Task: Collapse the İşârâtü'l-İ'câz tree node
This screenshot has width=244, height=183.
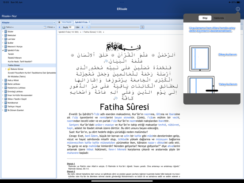Action: (x=3, y=50)
